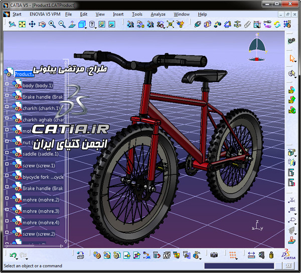This screenshot has height=273, width=301.
Task: Select the Pan tool with four arrows
Action: 32,25
